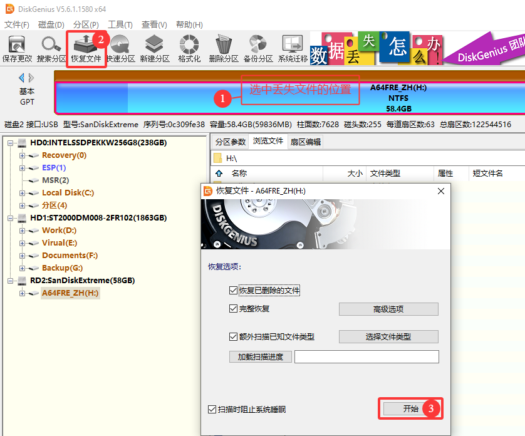
Task: Click the previous disk left arrow
Action: [x=22, y=78]
